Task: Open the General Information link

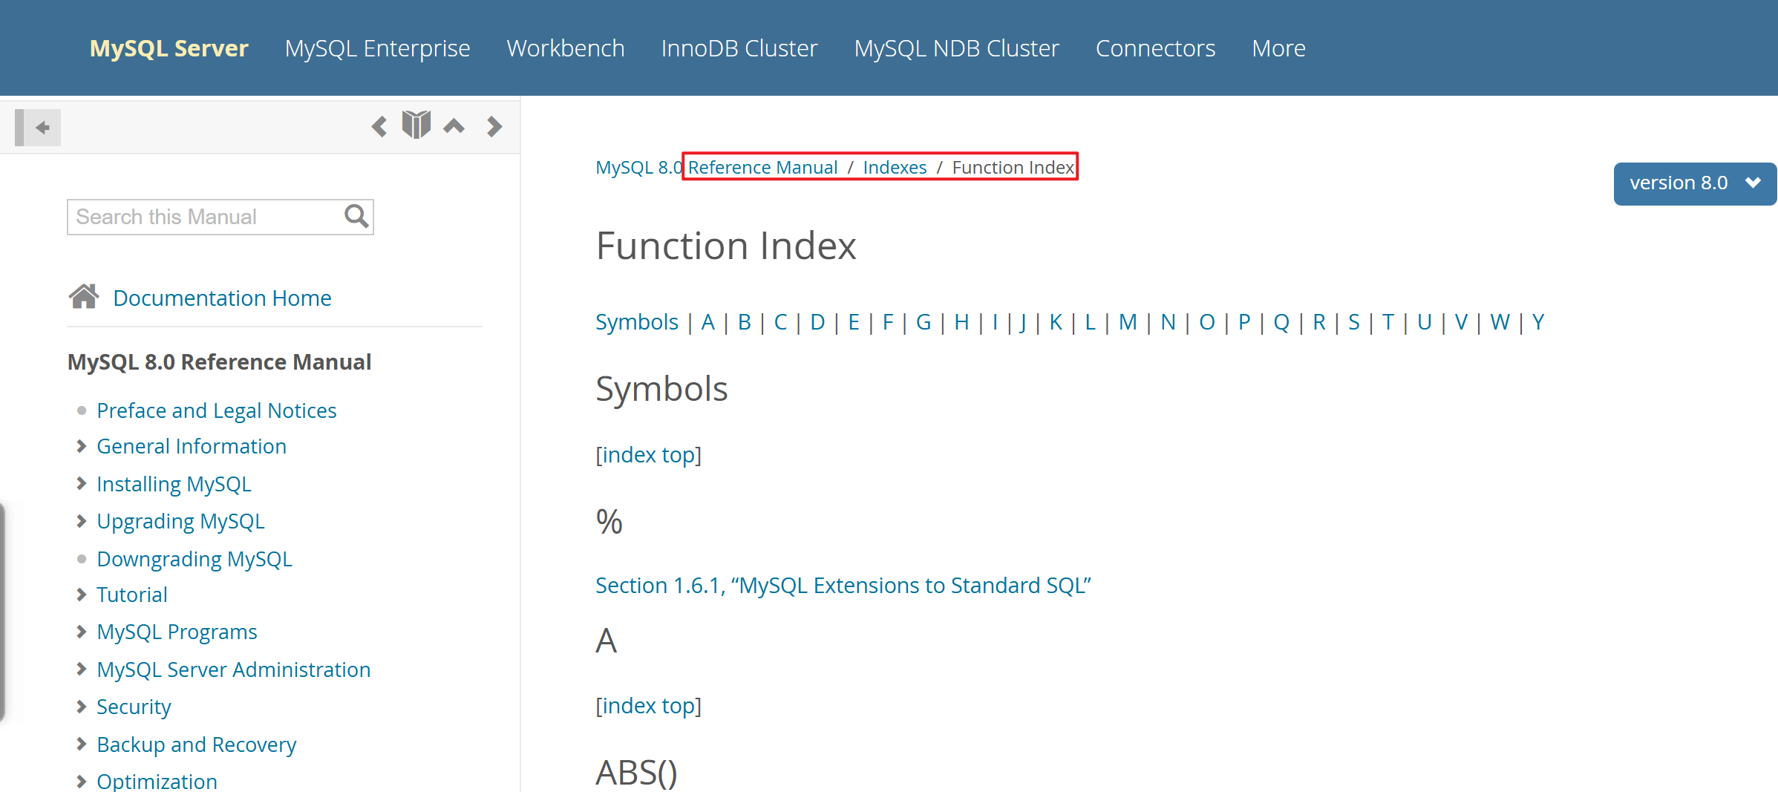Action: 192,446
